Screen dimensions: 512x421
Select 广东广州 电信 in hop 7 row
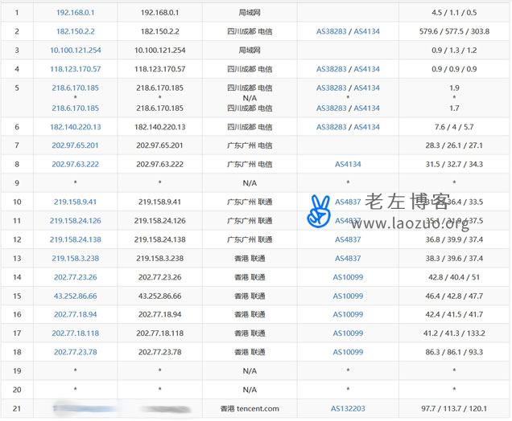(x=250, y=145)
